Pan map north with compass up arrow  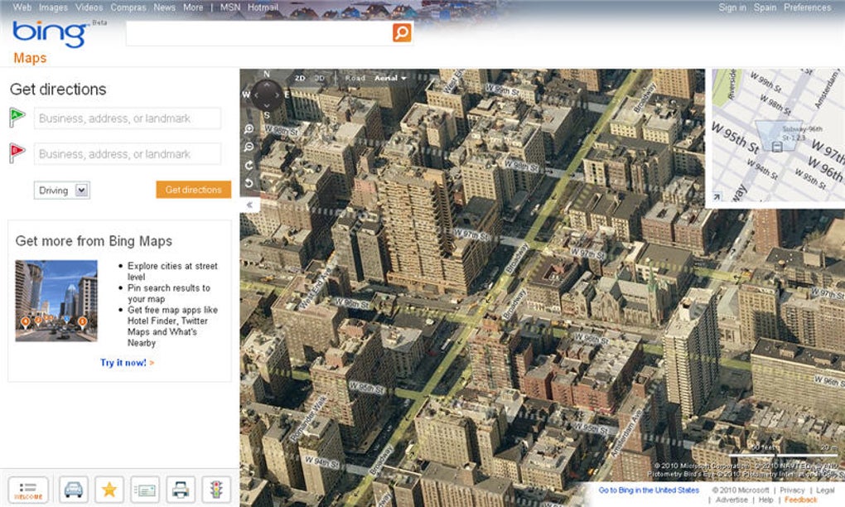point(267,85)
